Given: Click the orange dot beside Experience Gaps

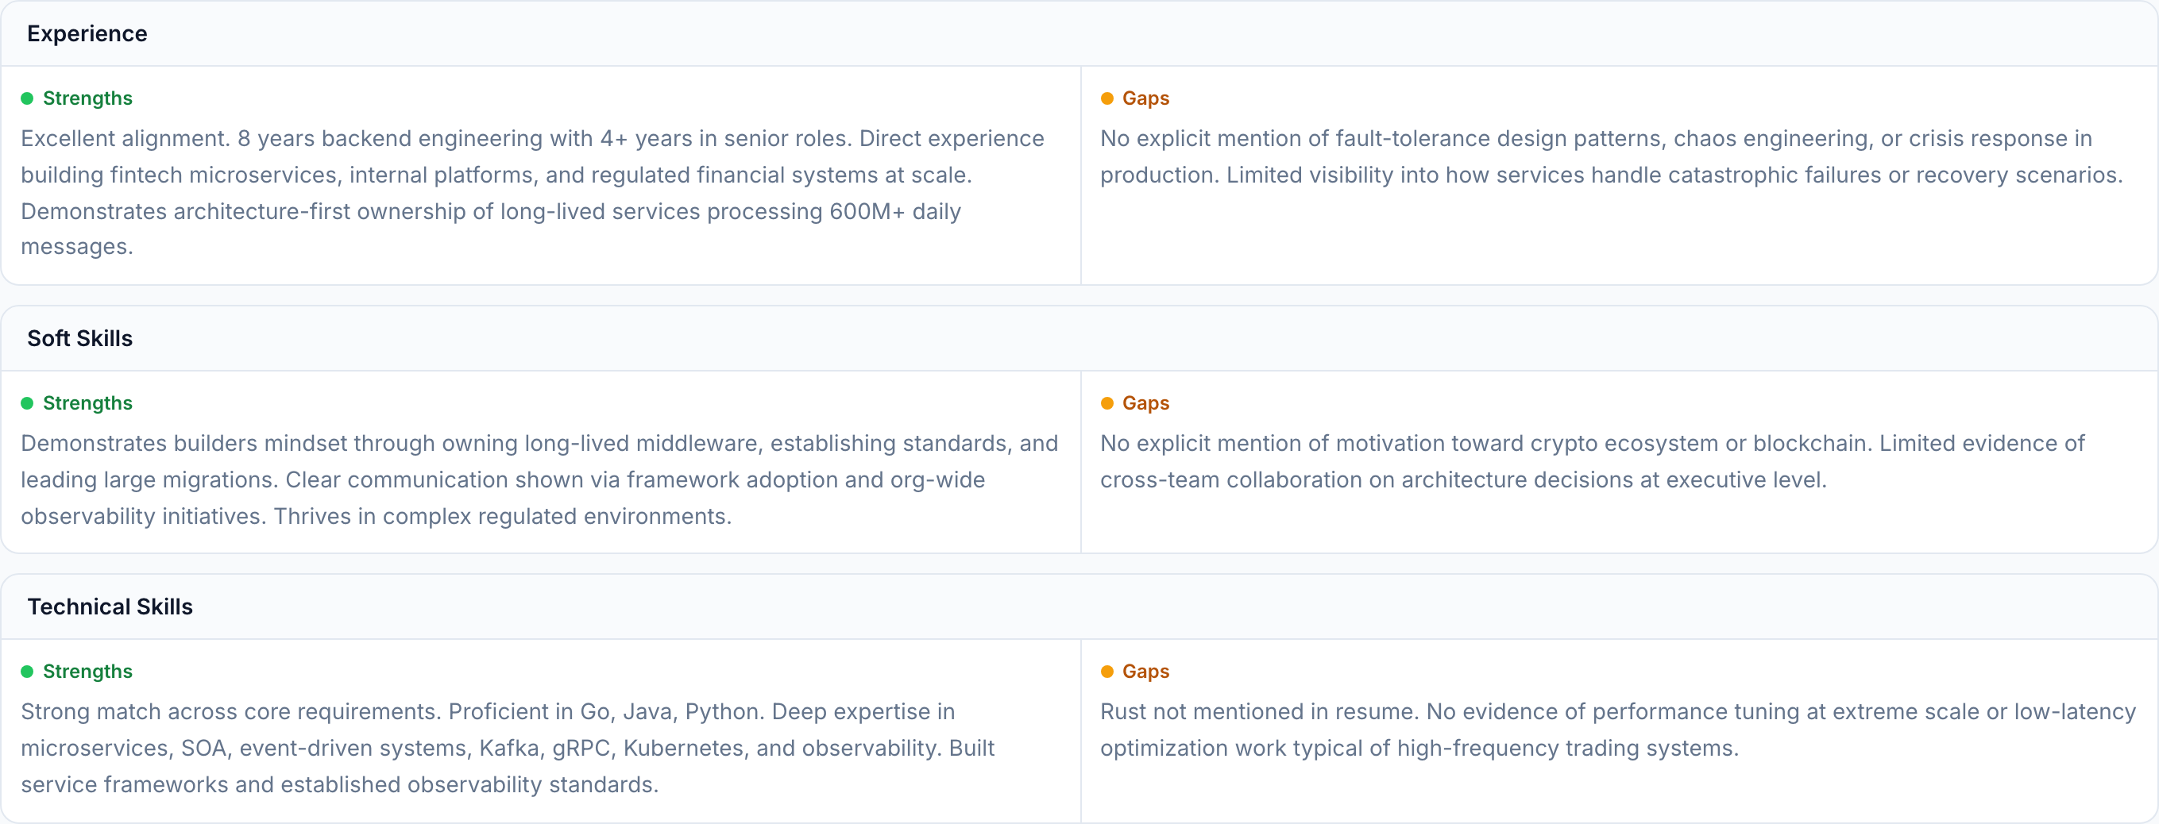Looking at the screenshot, I should tap(1107, 98).
